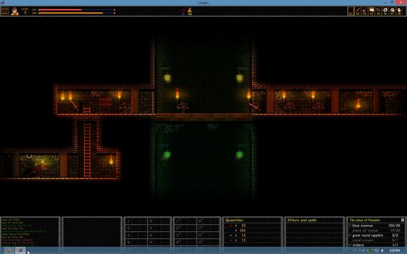Viewport: 407px width, 254px height.
Task: Select quick slot 3
Action: point(137,236)
